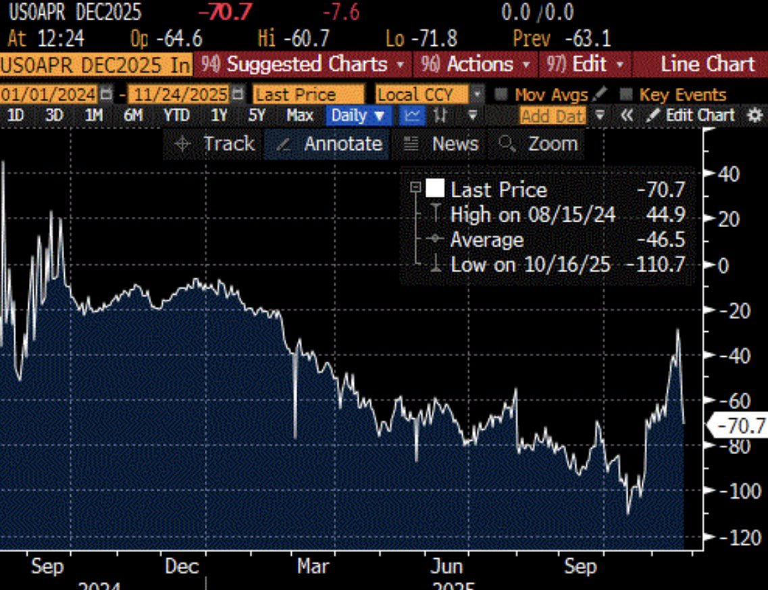Viewport: 768px width, 590px height.
Task: Click USOAPR DEC2025 security input box
Action: pyautogui.click(x=95, y=65)
